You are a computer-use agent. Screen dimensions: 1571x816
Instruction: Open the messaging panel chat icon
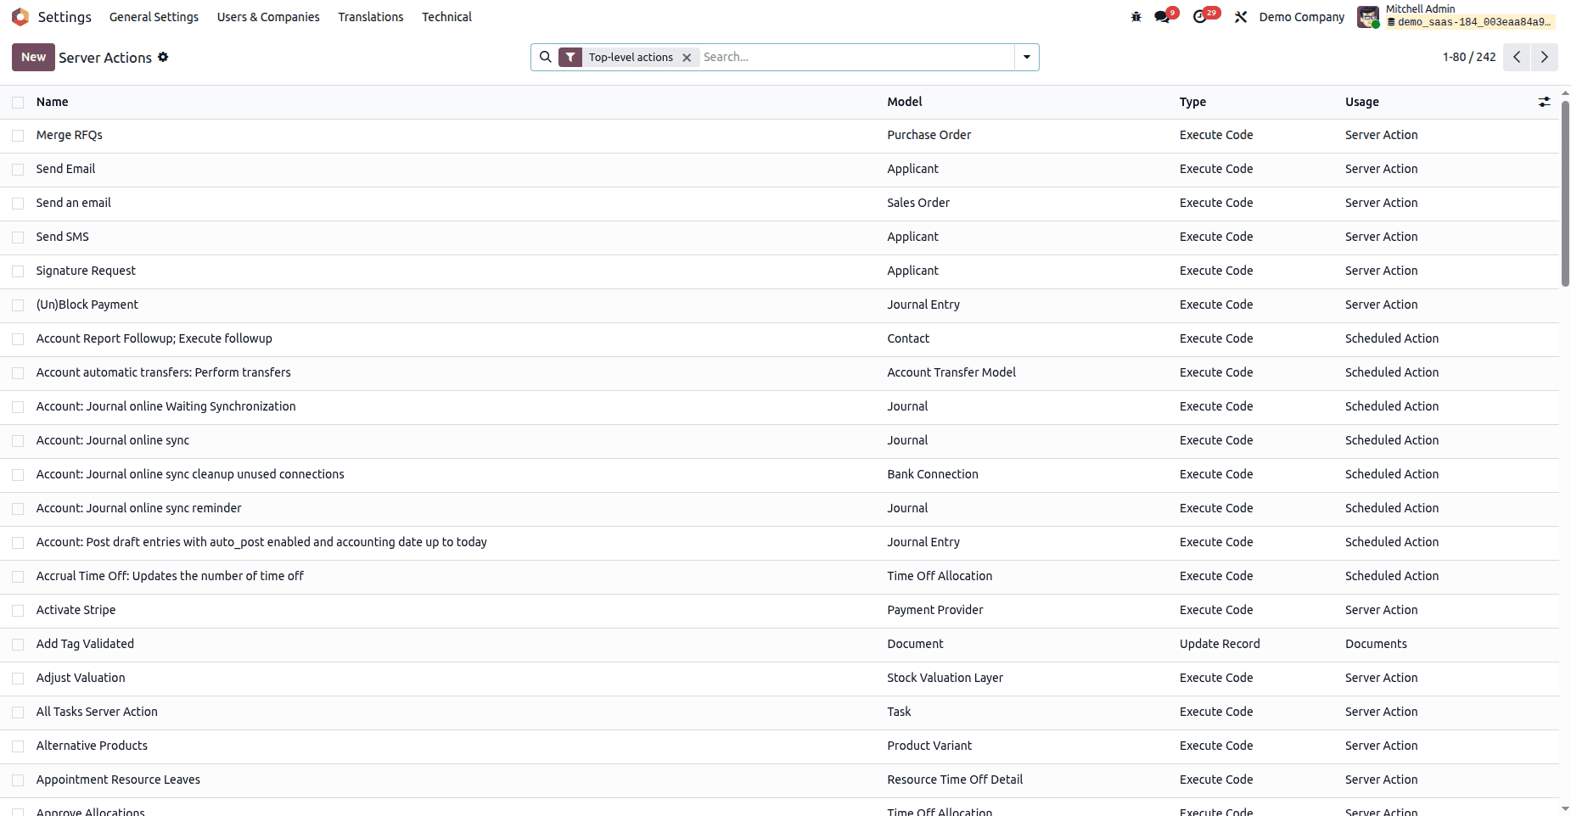tap(1161, 16)
